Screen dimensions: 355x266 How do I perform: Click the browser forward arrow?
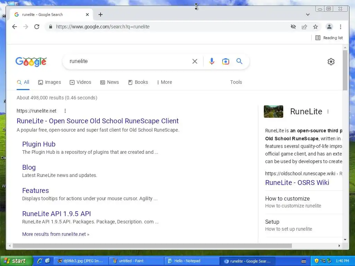[26, 27]
